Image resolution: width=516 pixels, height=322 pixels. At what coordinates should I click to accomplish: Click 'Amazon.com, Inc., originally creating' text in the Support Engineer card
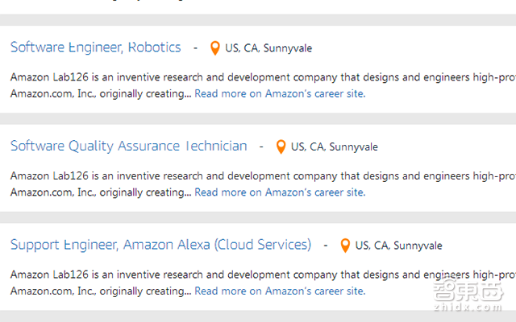coord(101,291)
